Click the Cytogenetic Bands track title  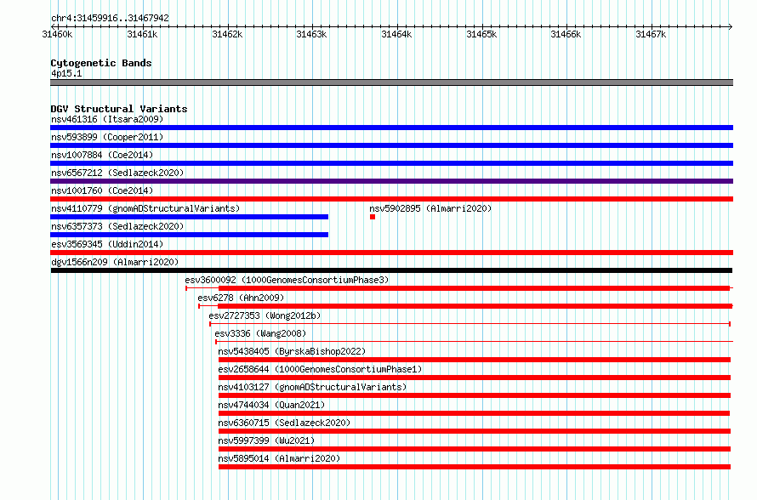pyautogui.click(x=101, y=63)
